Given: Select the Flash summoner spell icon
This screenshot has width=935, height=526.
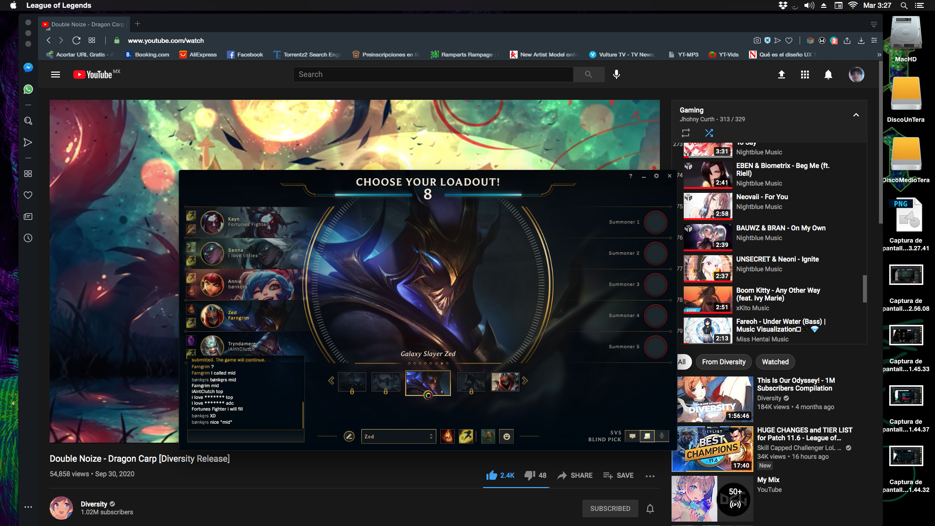Looking at the screenshot, I should [x=466, y=436].
